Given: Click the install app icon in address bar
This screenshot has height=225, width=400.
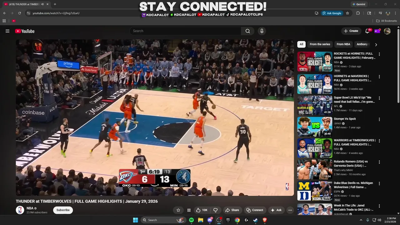Looking at the screenshot, I should click(317, 13).
